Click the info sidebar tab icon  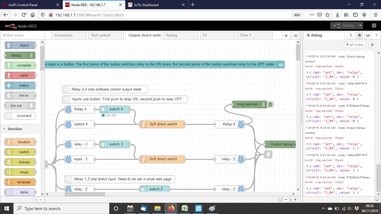[x=351, y=36]
